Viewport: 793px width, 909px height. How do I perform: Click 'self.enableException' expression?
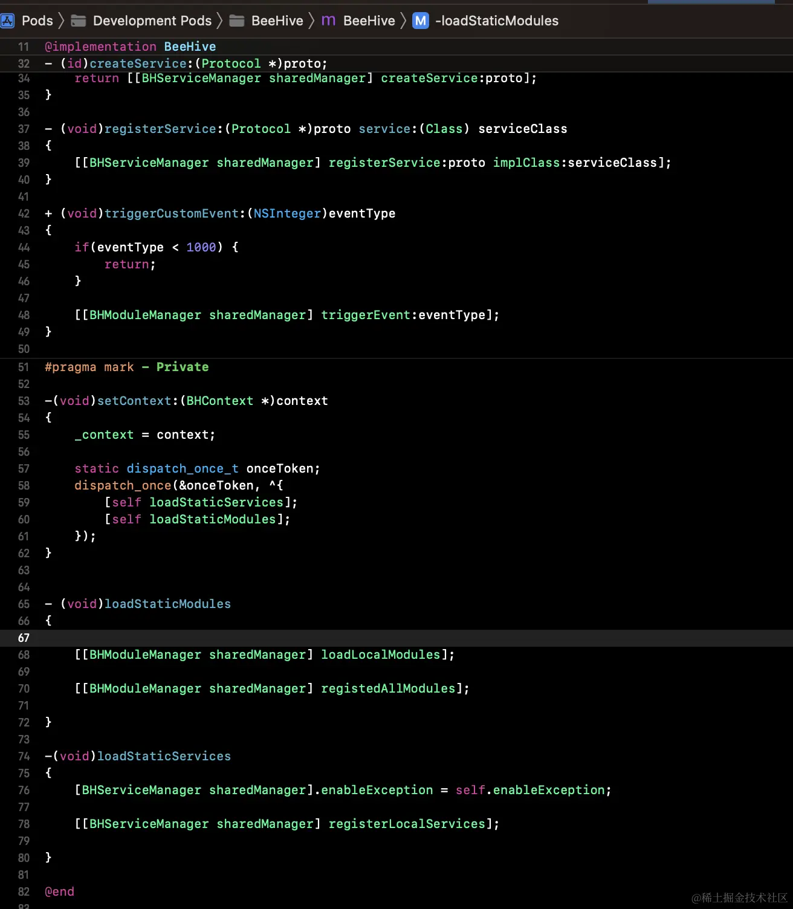coord(530,790)
